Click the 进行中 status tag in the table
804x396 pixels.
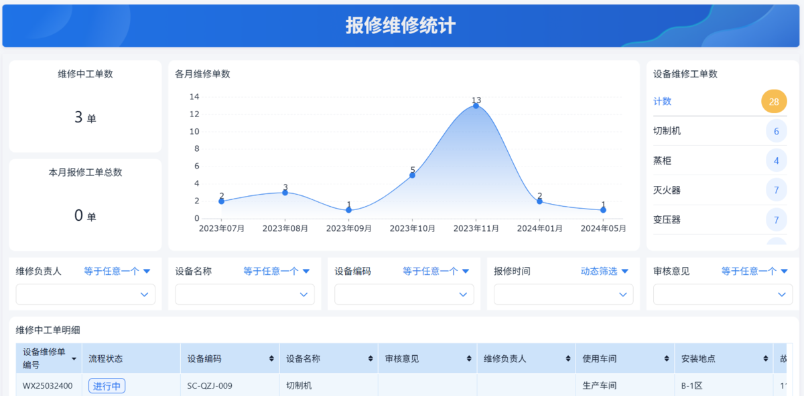[x=107, y=386]
